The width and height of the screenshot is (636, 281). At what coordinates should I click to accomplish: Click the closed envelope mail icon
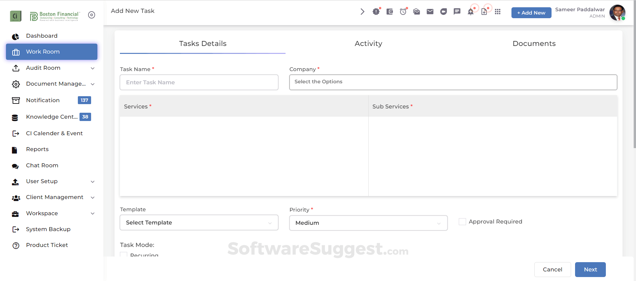(430, 12)
